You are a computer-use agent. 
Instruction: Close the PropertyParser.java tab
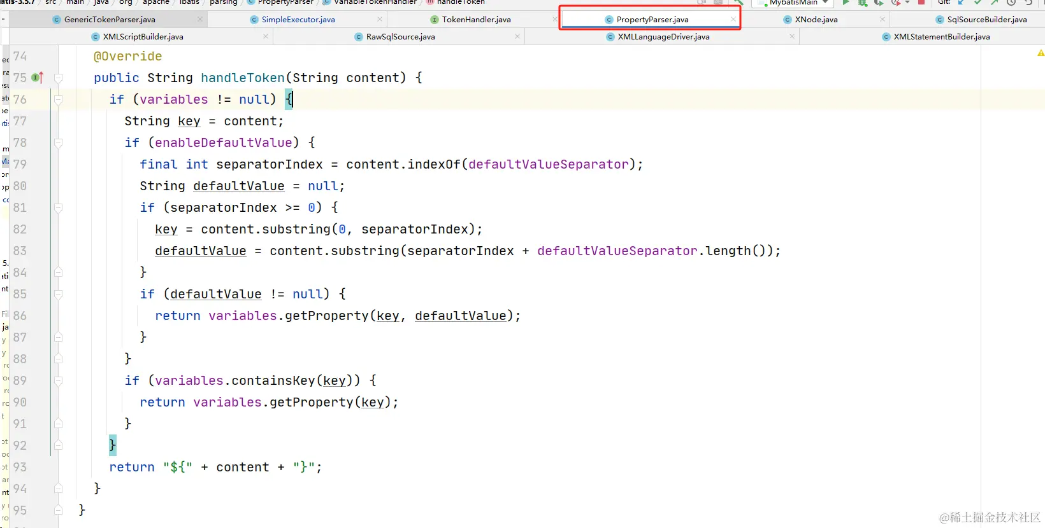(x=733, y=20)
